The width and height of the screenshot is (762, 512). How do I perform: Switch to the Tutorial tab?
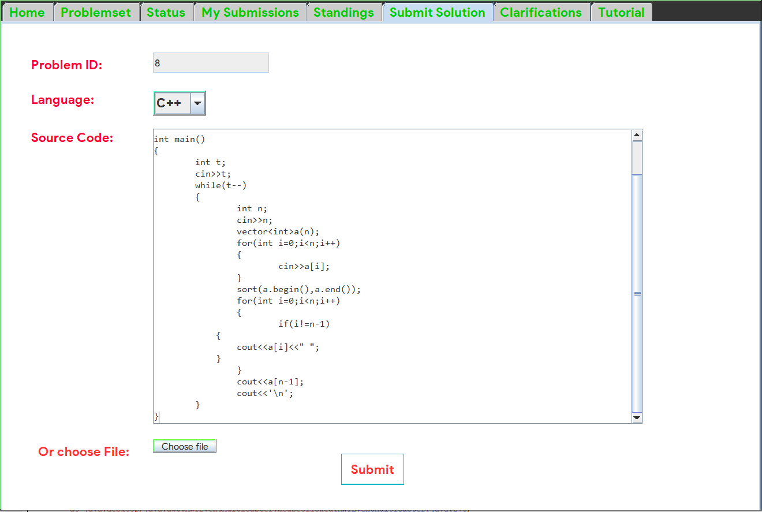(x=621, y=12)
